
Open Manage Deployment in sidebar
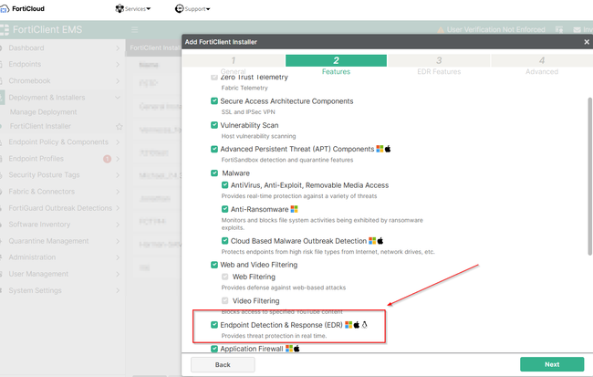pos(44,112)
